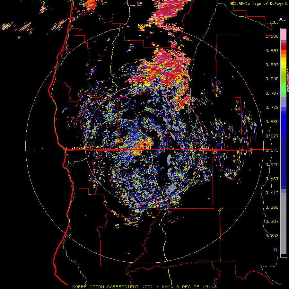Click the 0.733 legend value
Image resolution: width=289 pixels, height=289 pixels.
click(x=272, y=108)
